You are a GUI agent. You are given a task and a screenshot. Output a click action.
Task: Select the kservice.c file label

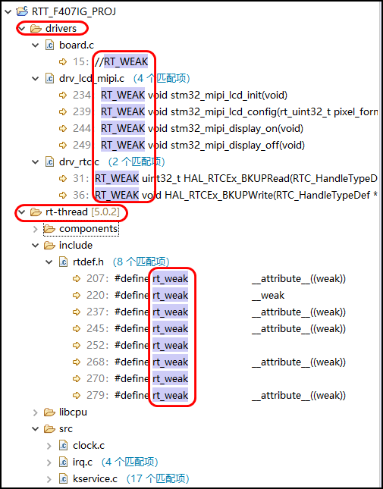coord(95,478)
